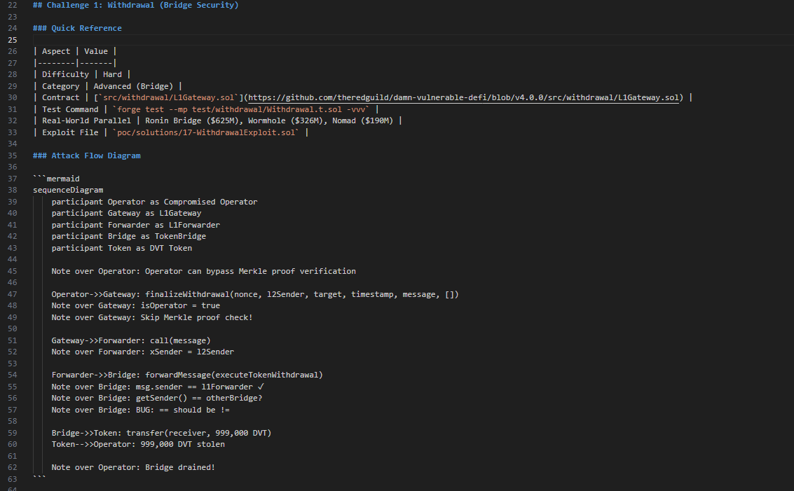Select line number 47 in the gutter
Image resolution: width=794 pixels, height=491 pixels.
(x=12, y=295)
